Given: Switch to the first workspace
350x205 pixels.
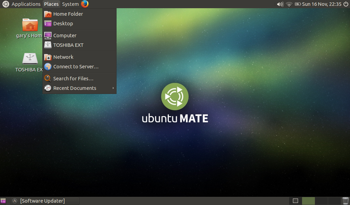Looking at the screenshot, I should 295,201.
